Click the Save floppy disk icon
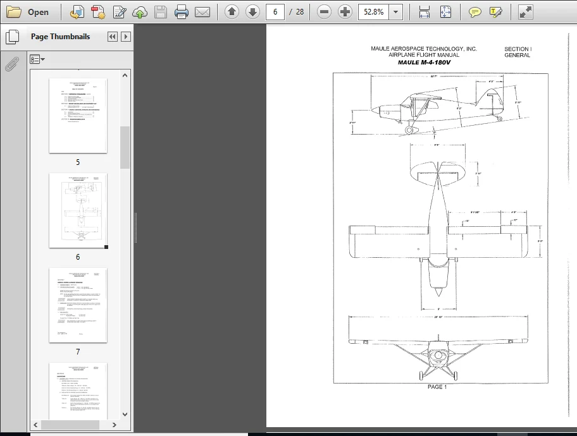 click(161, 12)
